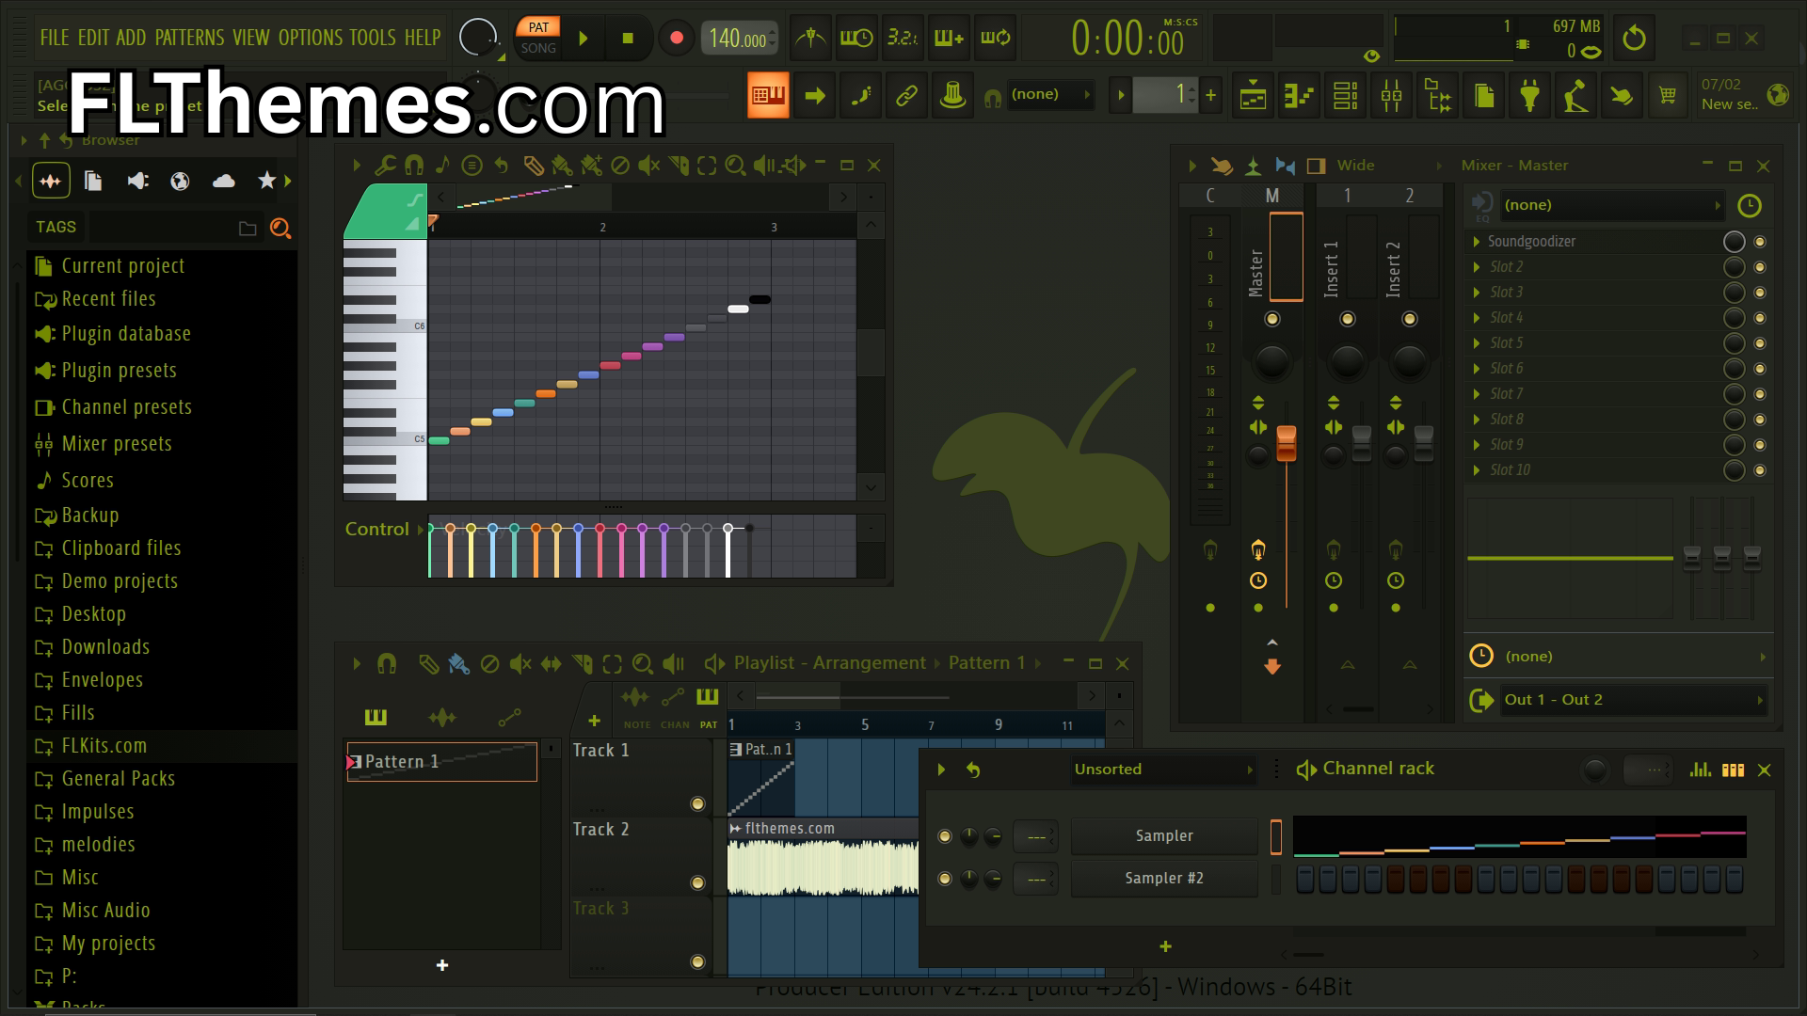Toggle the metronome icon
The image size is (1807, 1016).
pyautogui.click(x=809, y=38)
